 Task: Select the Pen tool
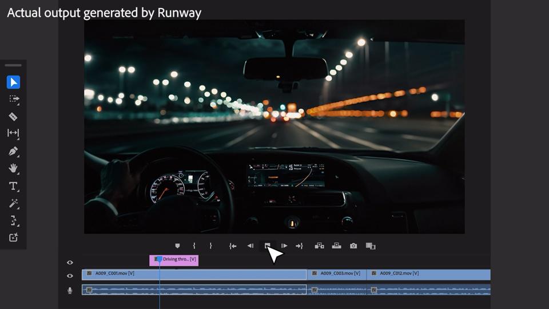pos(13,152)
